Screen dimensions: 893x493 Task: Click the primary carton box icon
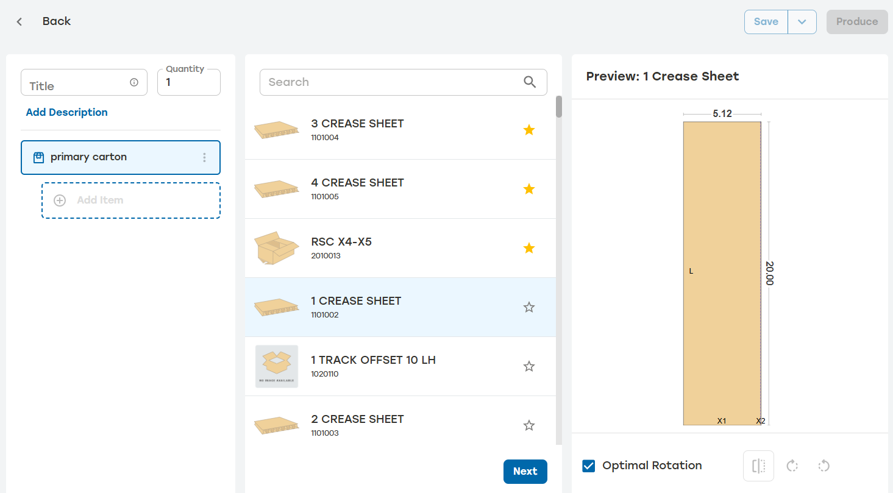[38, 158]
